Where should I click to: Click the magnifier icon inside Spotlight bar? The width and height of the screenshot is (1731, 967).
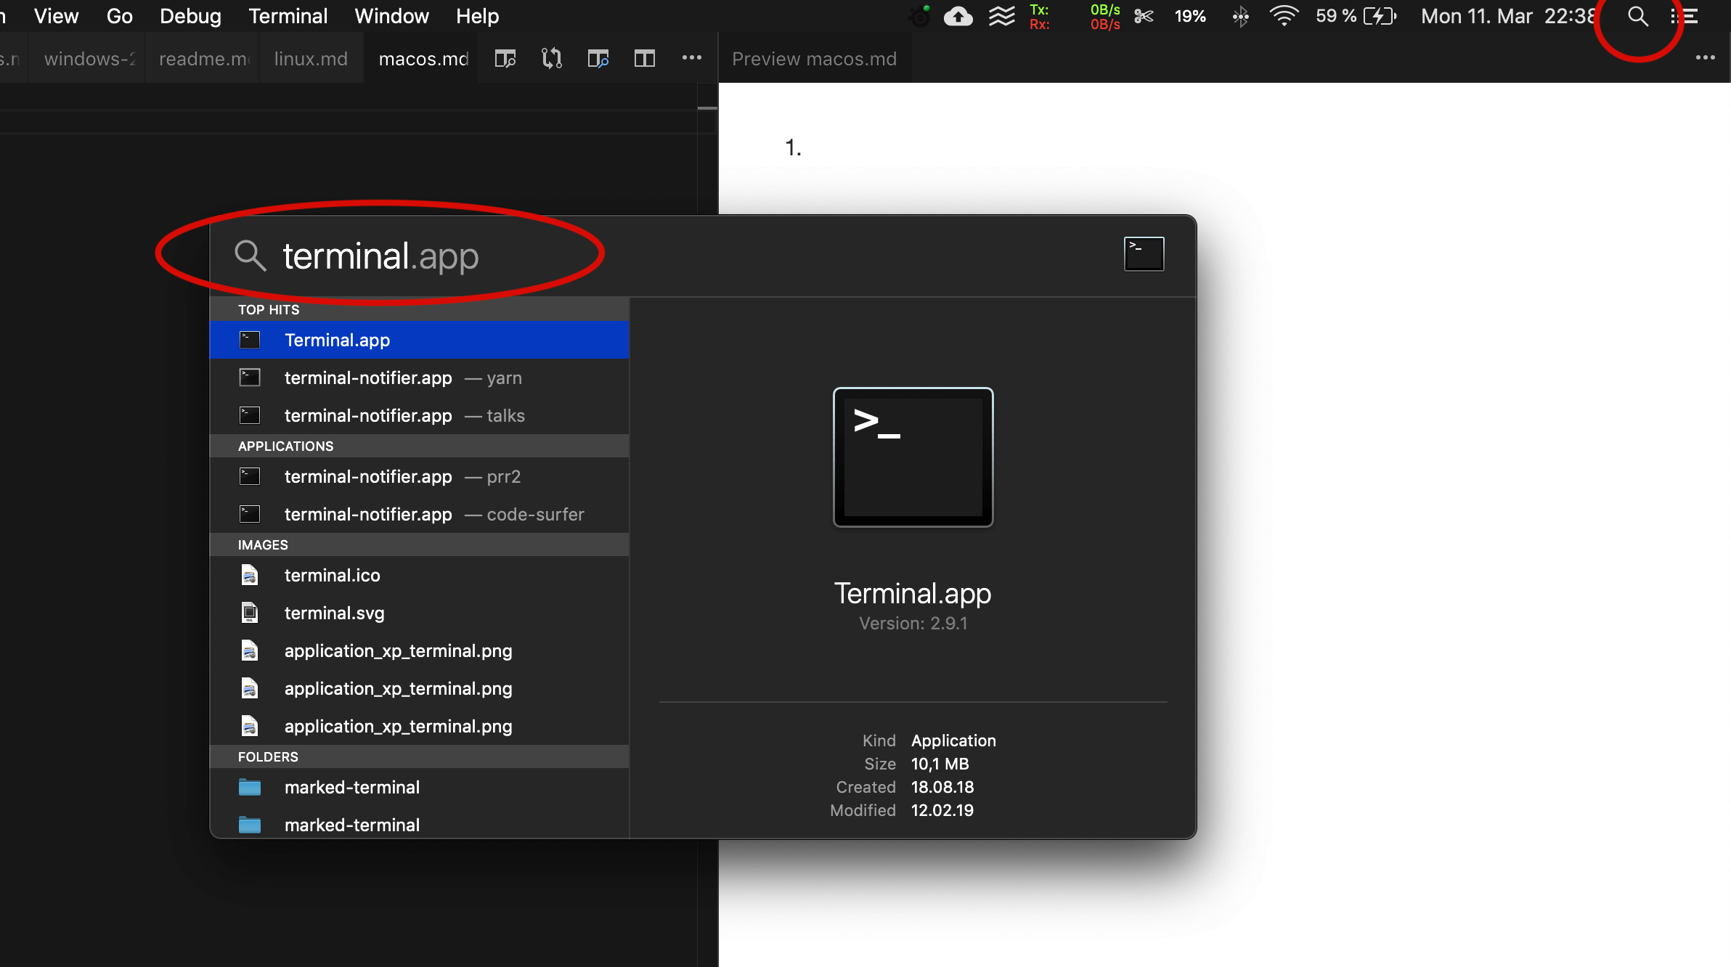tap(250, 256)
